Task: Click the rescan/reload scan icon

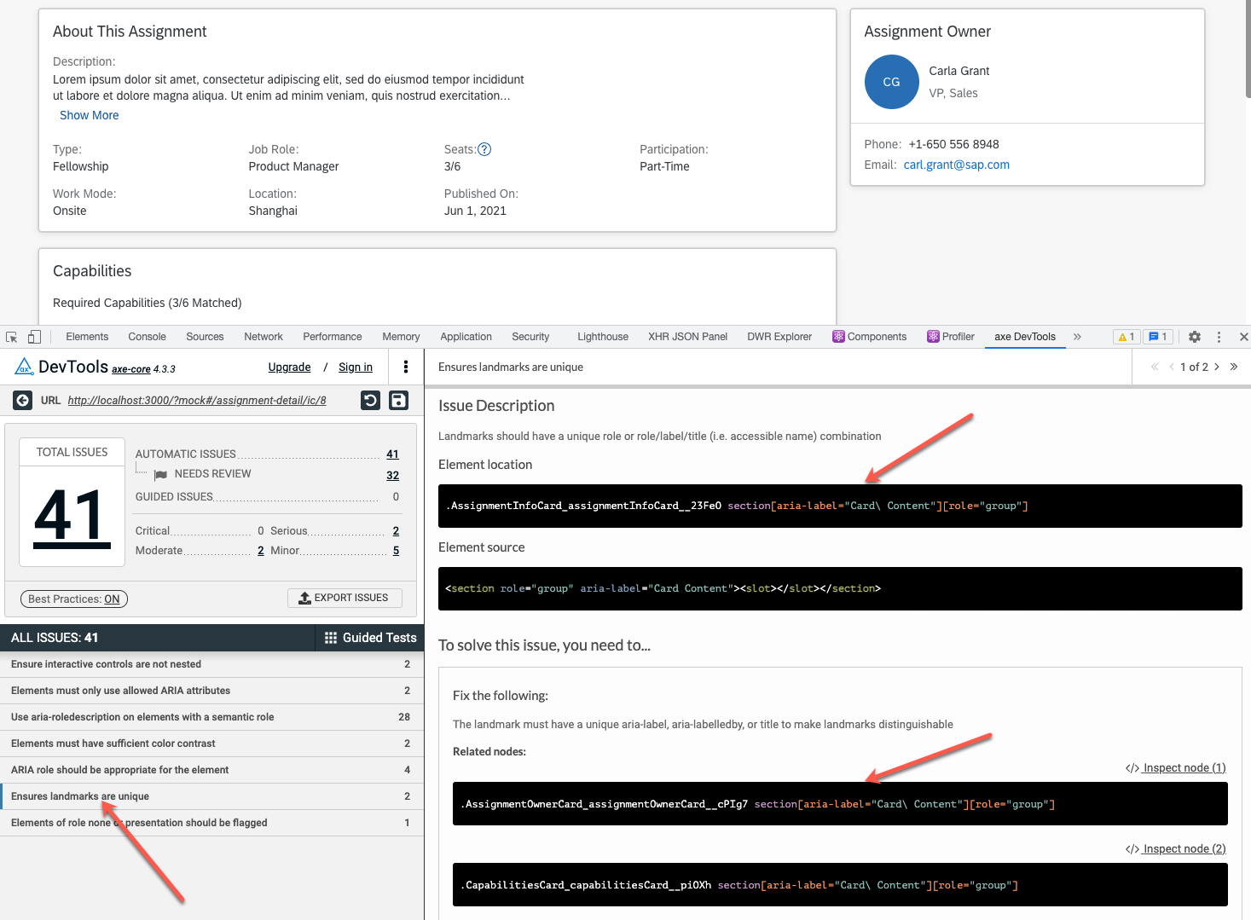Action: coord(370,400)
